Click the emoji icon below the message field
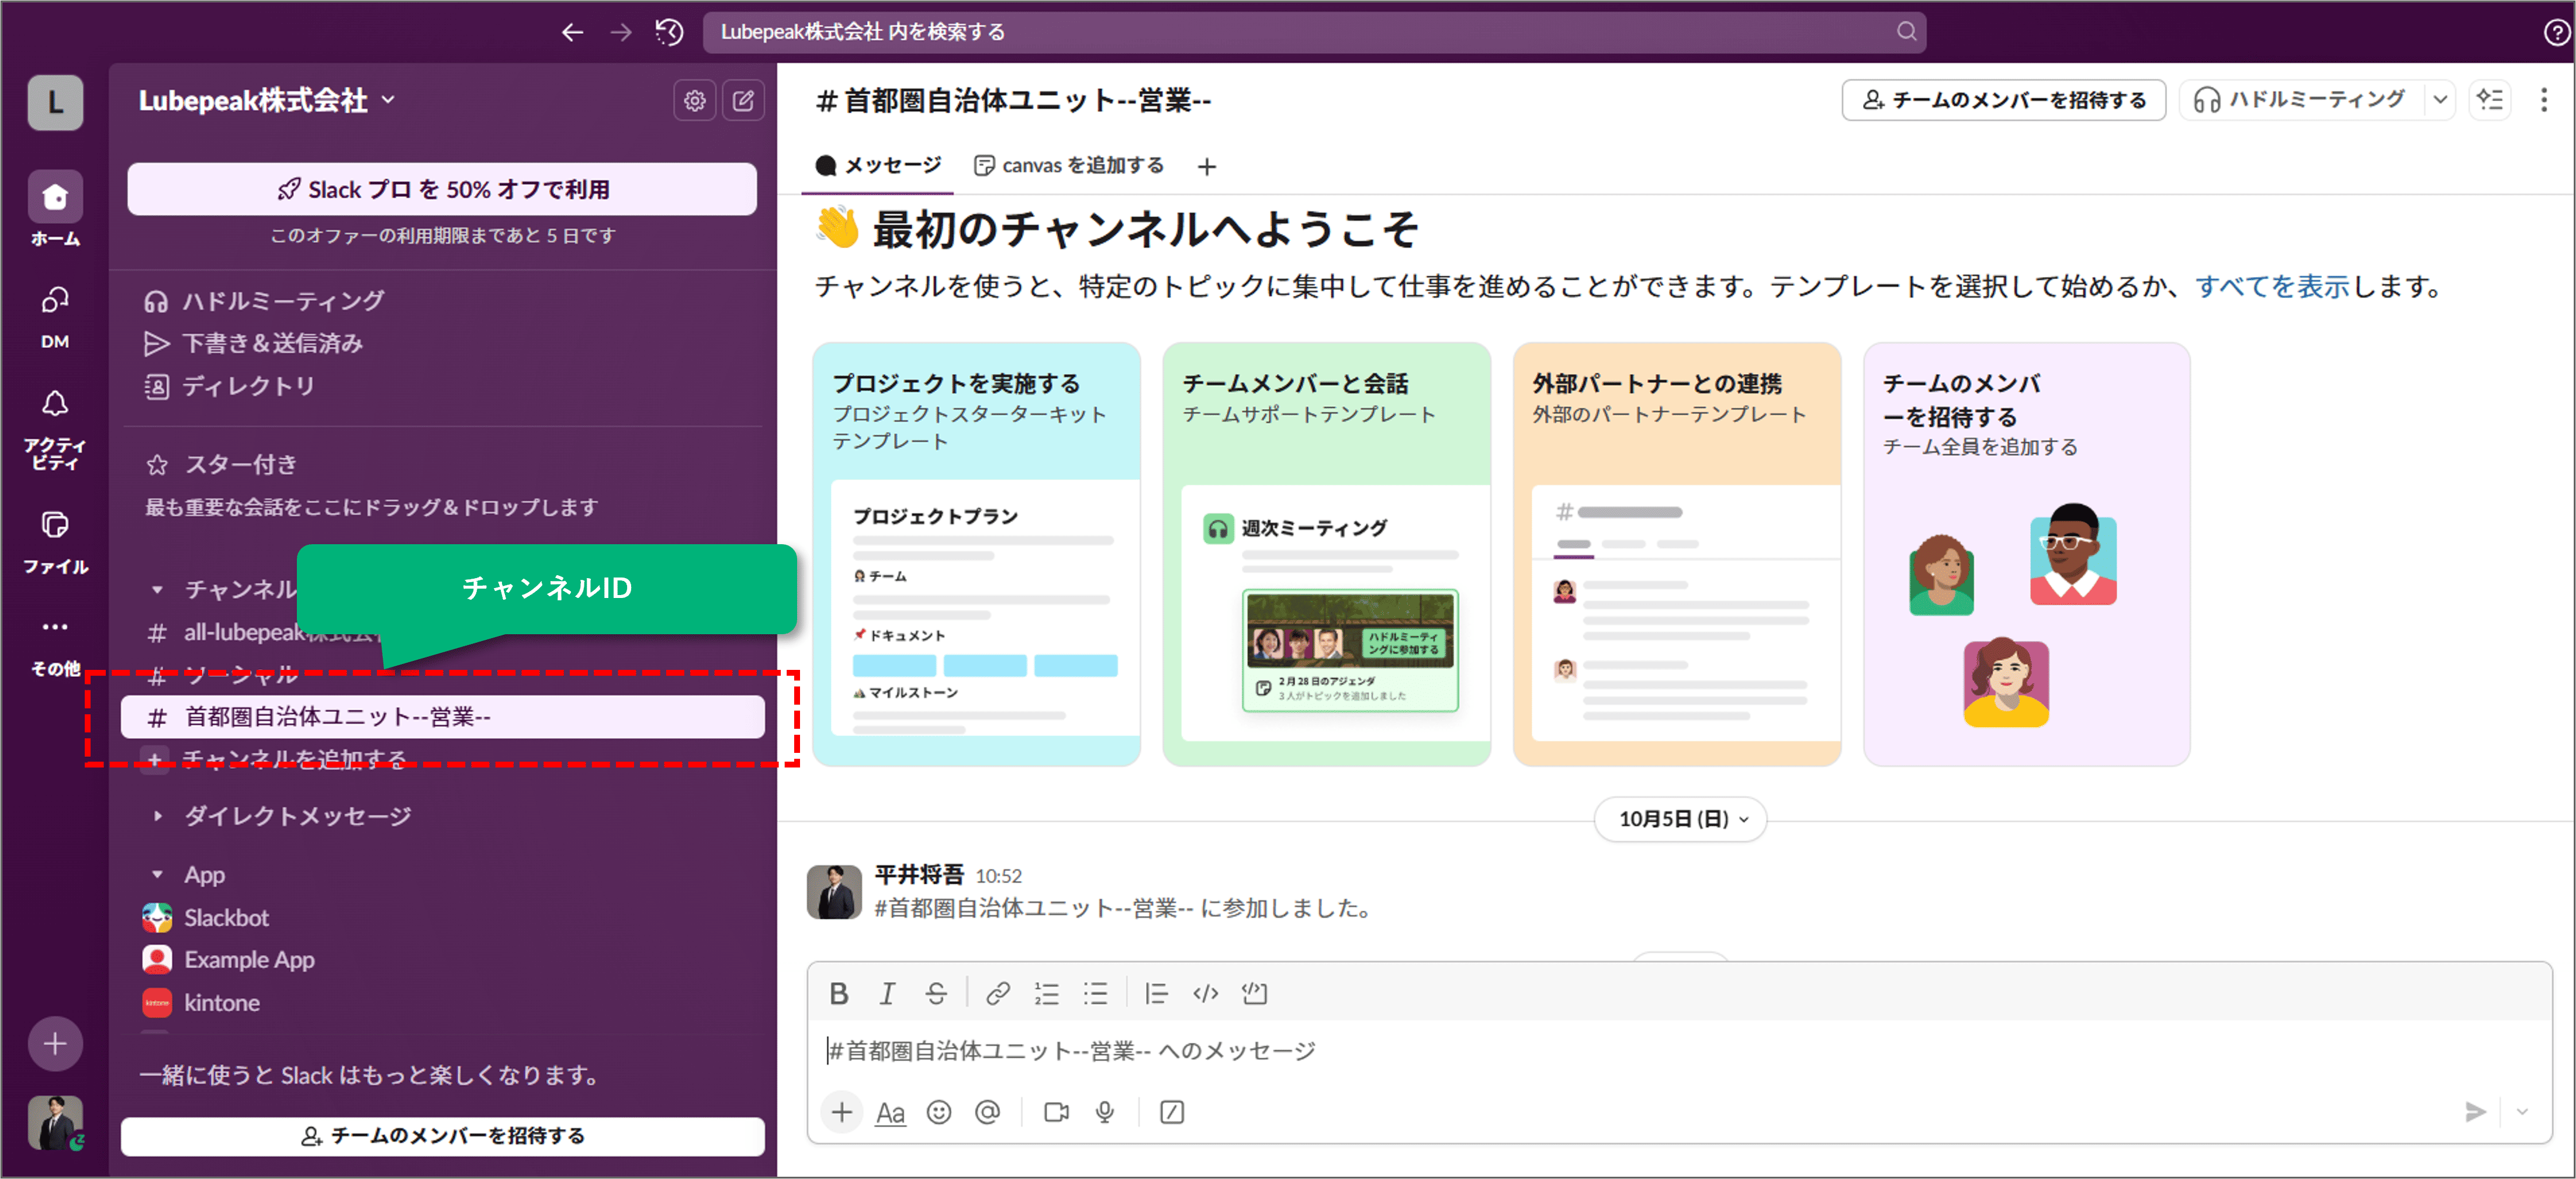Viewport: 2576px width, 1179px height. pos(939,1112)
